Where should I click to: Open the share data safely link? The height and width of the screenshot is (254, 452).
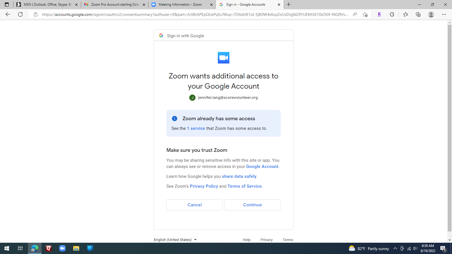tap(239, 176)
